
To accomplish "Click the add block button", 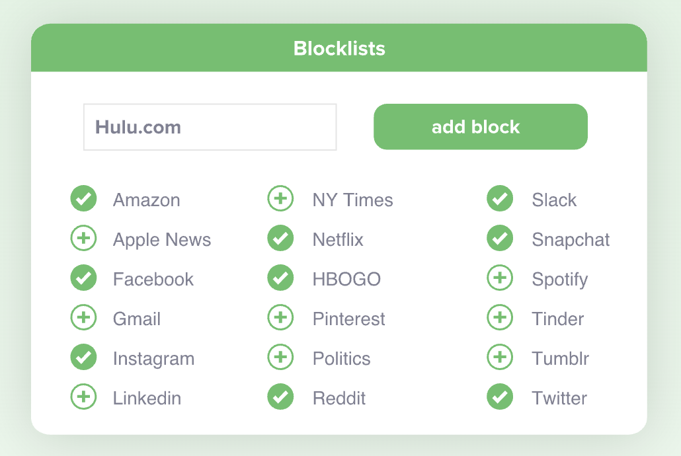I will coord(481,127).
